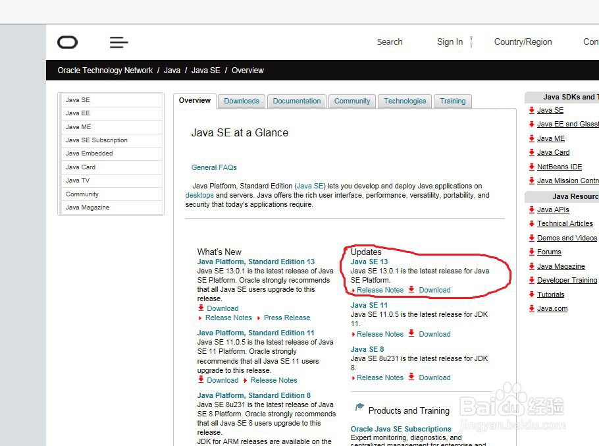Open Java Platform, Standard Edition 13 heading link
This screenshot has width=599, height=446.
256,262
